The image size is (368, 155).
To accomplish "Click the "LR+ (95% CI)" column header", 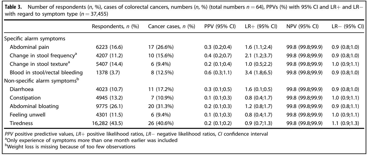I will 261,27.
